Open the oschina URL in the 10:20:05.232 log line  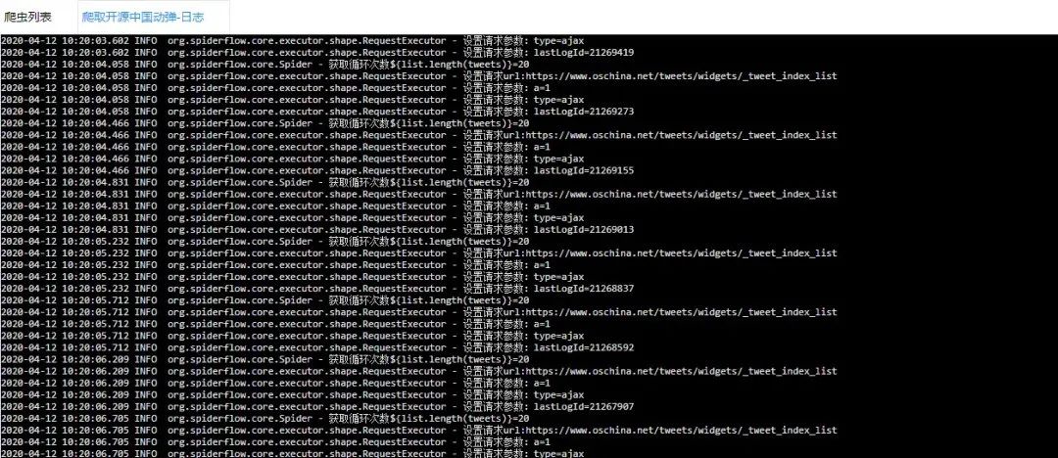[682, 252]
